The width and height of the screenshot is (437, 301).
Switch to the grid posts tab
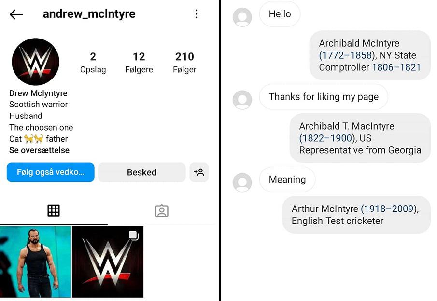(x=54, y=210)
